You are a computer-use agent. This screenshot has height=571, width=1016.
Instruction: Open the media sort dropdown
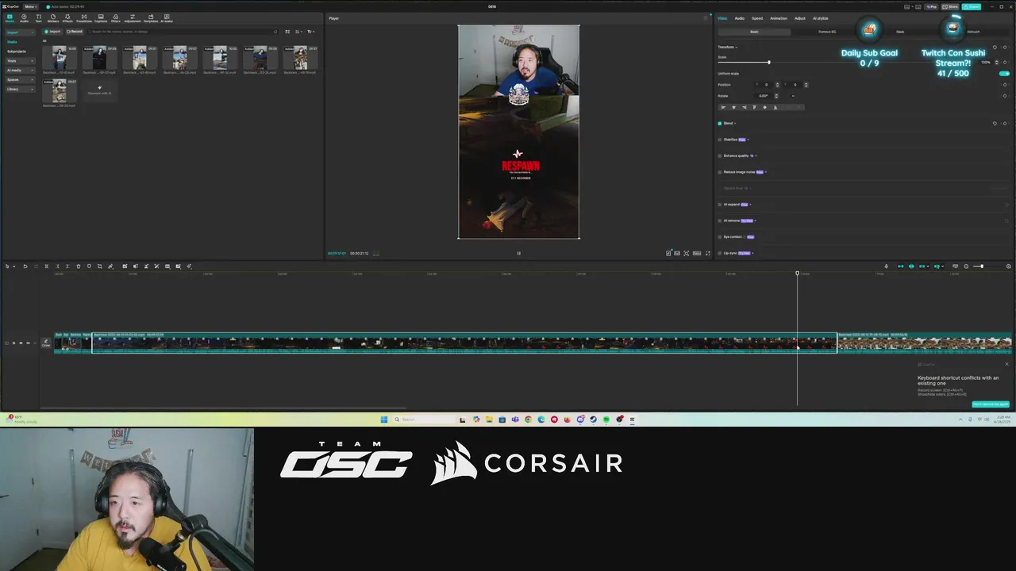click(x=299, y=32)
